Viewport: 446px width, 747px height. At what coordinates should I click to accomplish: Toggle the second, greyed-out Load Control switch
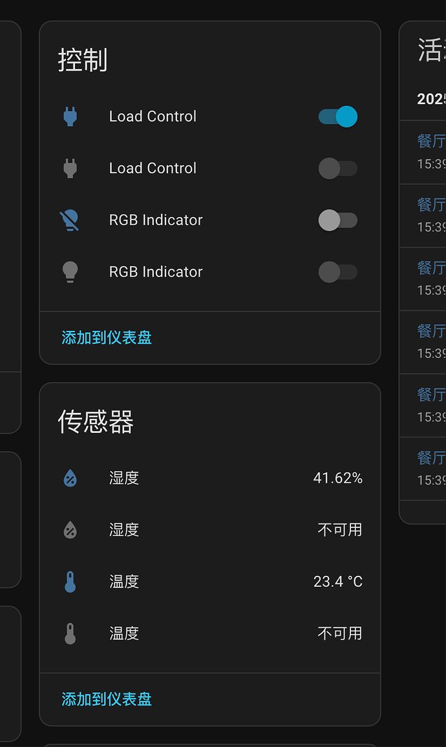point(338,169)
